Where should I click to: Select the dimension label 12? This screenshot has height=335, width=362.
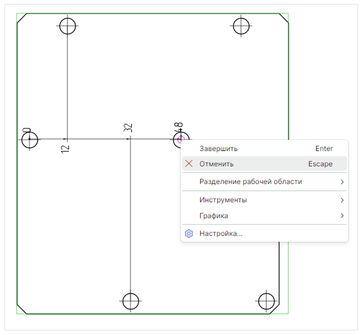click(x=65, y=149)
